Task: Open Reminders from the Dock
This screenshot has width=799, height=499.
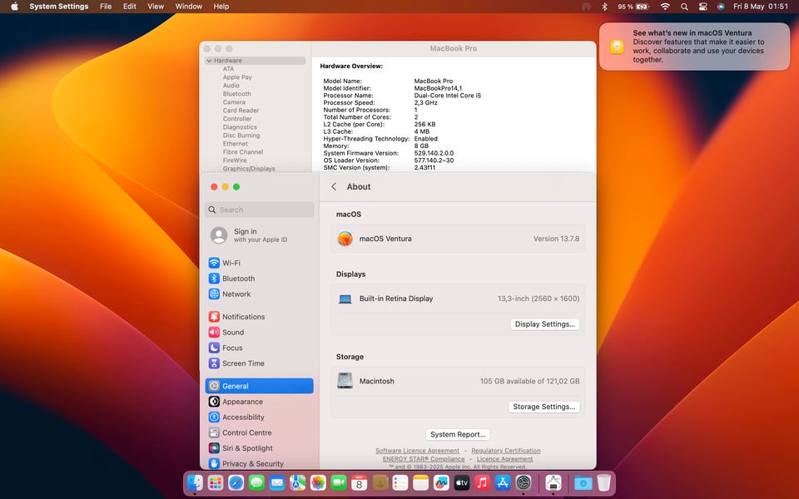Action: click(x=400, y=482)
